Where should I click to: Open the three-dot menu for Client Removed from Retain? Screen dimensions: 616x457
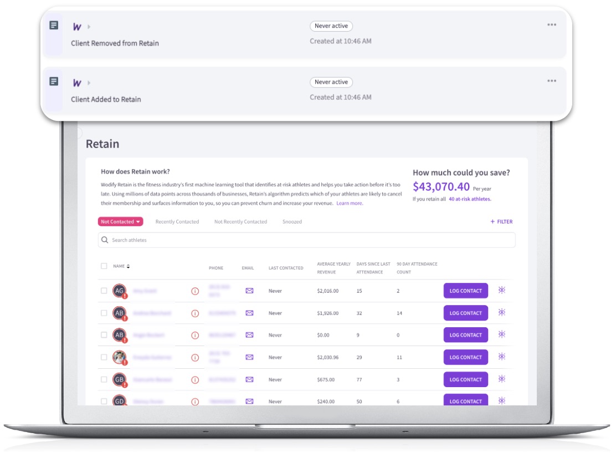pyautogui.click(x=552, y=25)
